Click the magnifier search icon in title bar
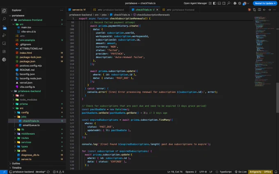The image size is (279, 174). (229, 3)
